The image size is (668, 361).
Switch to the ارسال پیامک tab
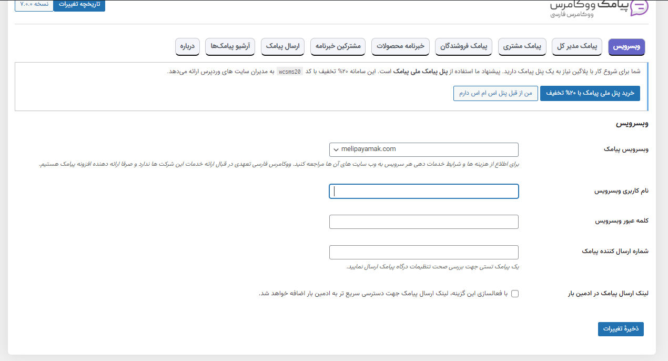pyautogui.click(x=284, y=46)
